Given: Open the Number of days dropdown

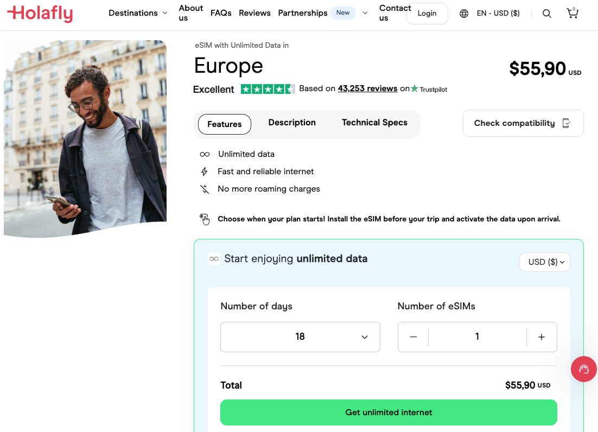Looking at the screenshot, I should [300, 337].
